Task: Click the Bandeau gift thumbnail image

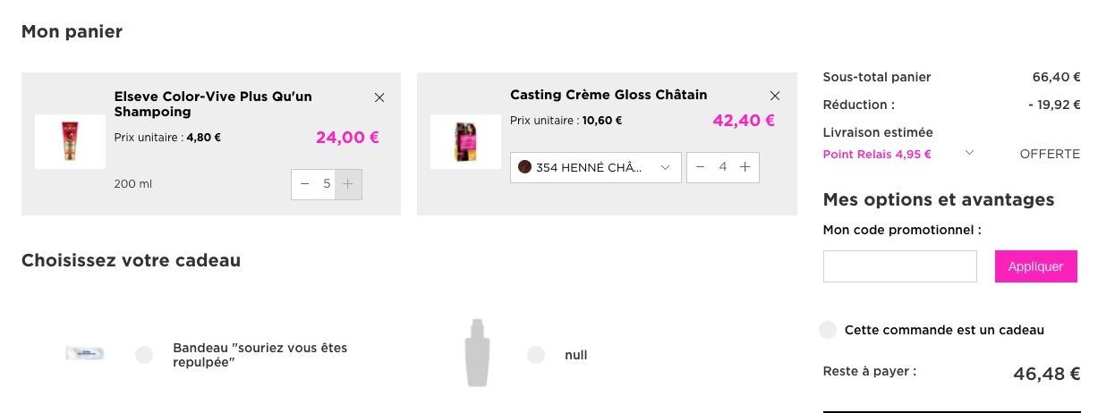Action: pyautogui.click(x=85, y=354)
